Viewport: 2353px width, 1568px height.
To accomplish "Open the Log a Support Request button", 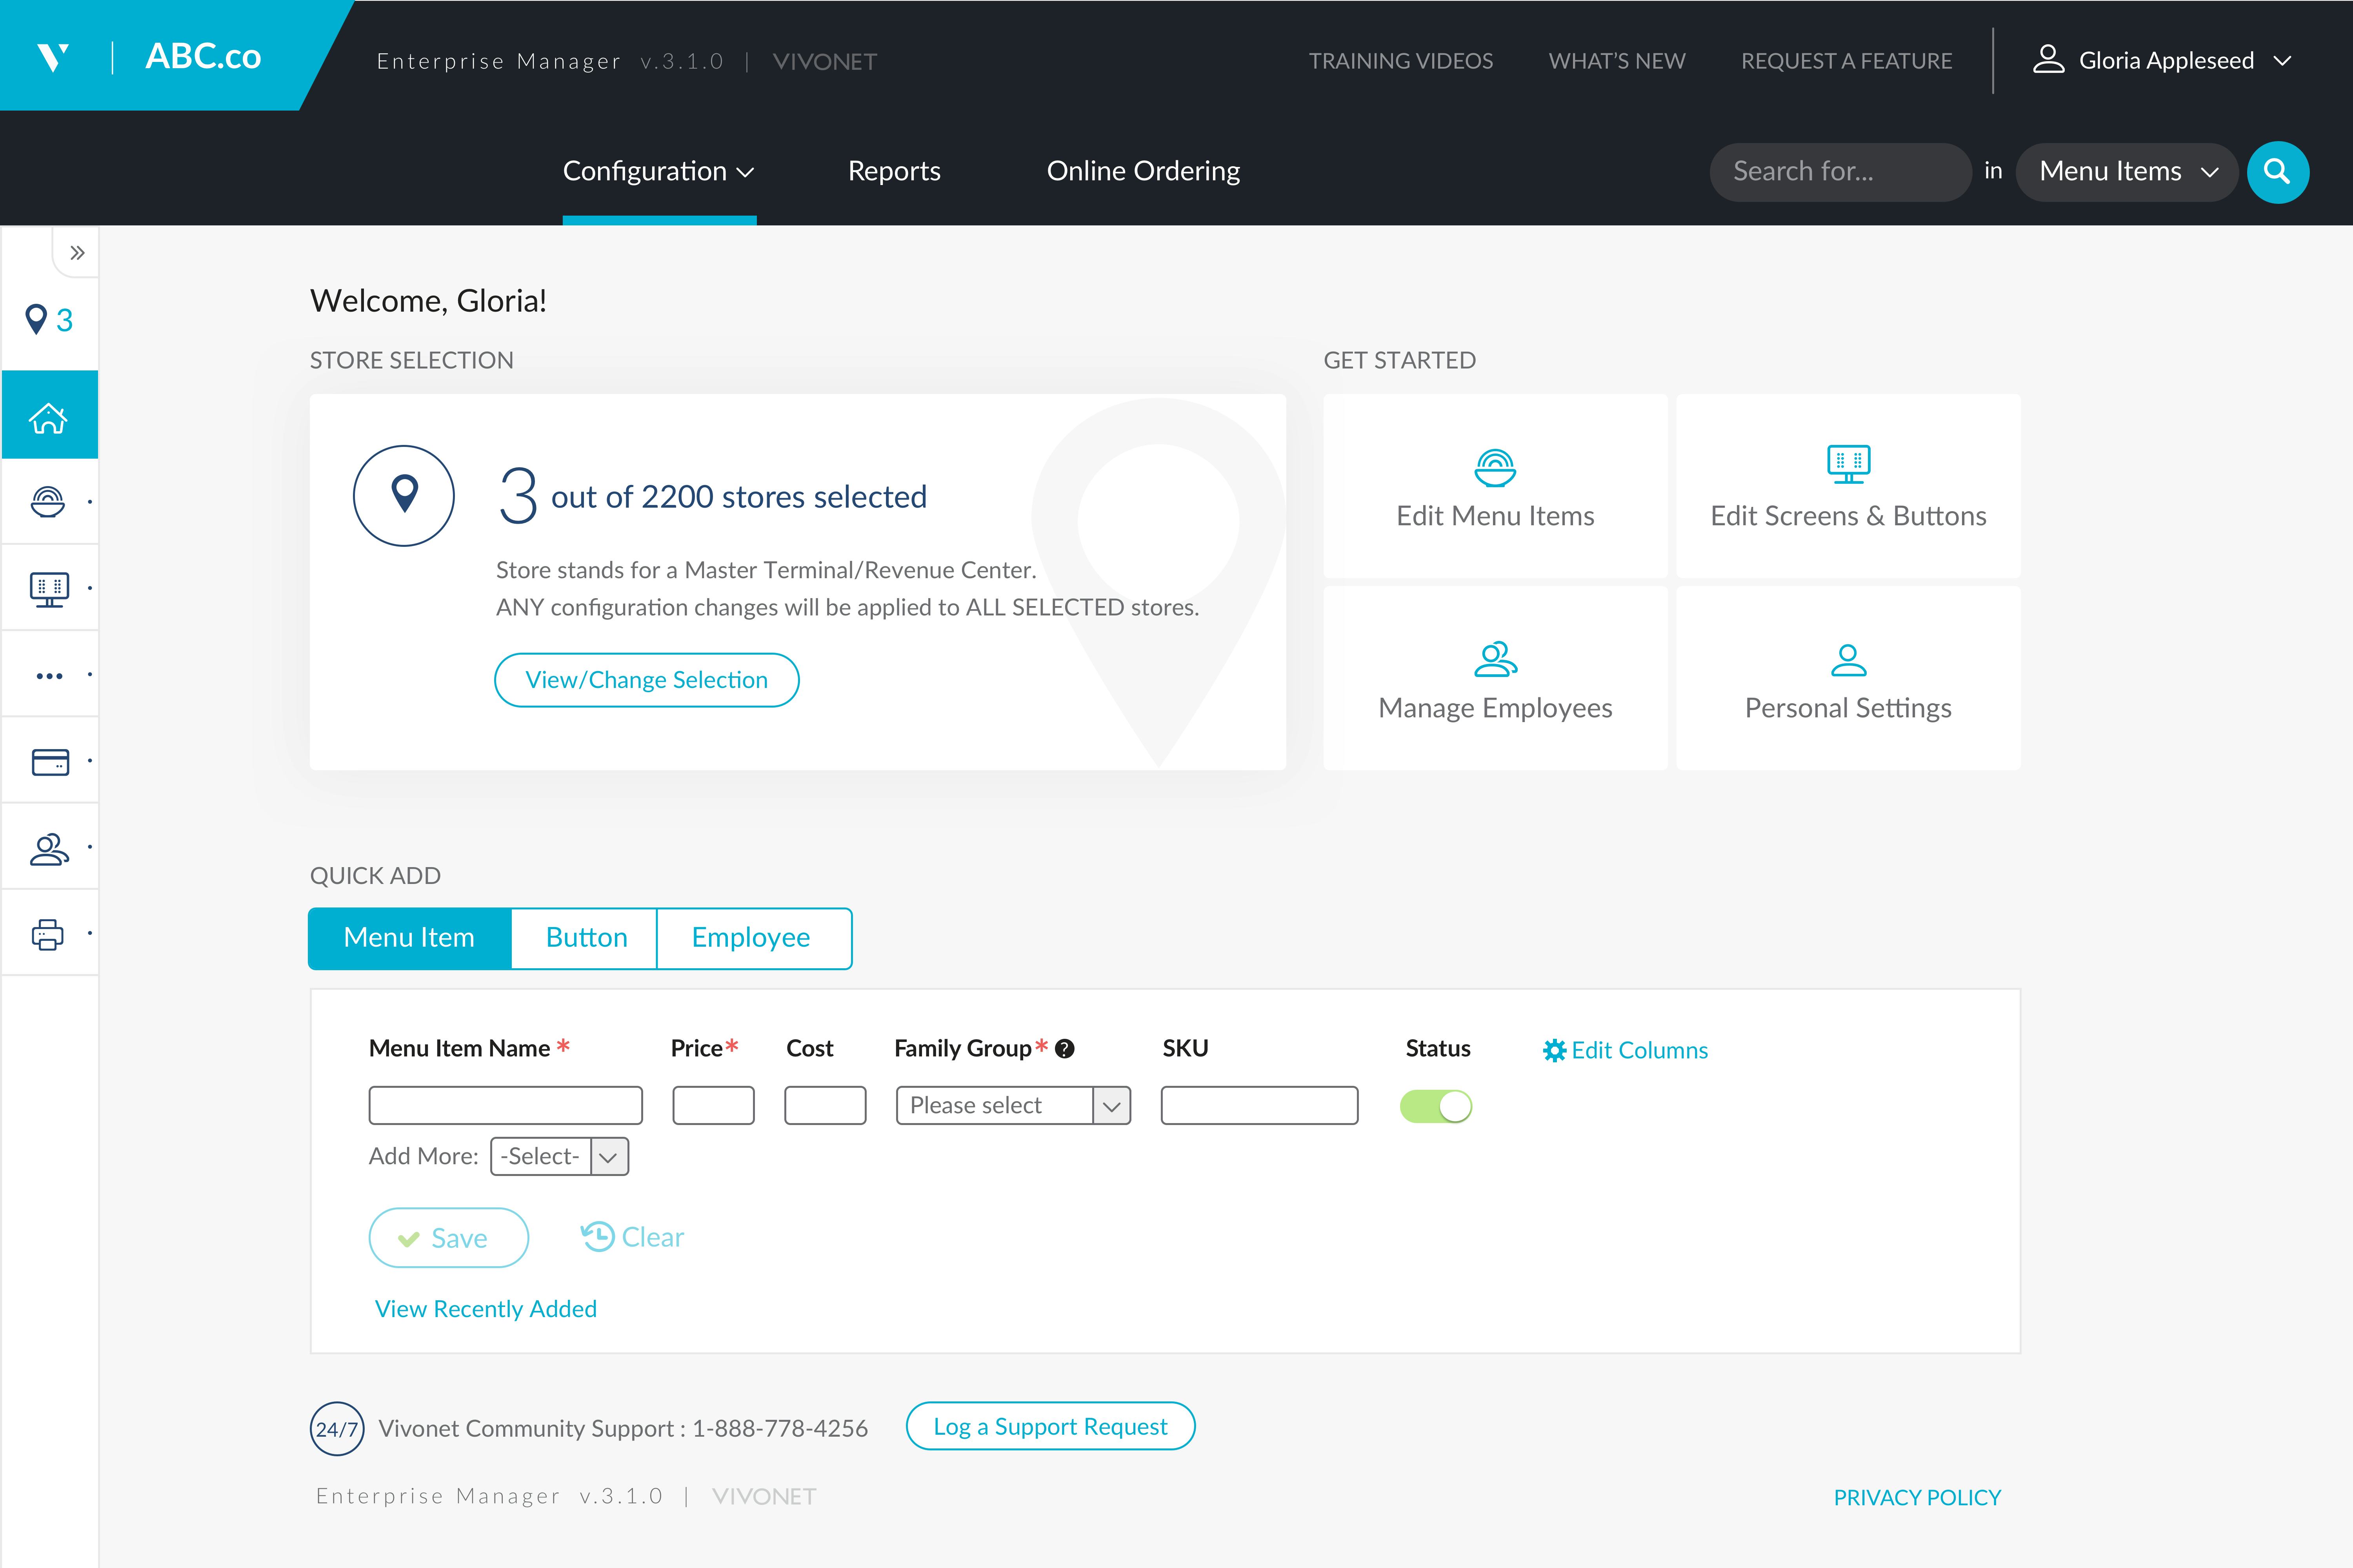I will coord(1049,1426).
